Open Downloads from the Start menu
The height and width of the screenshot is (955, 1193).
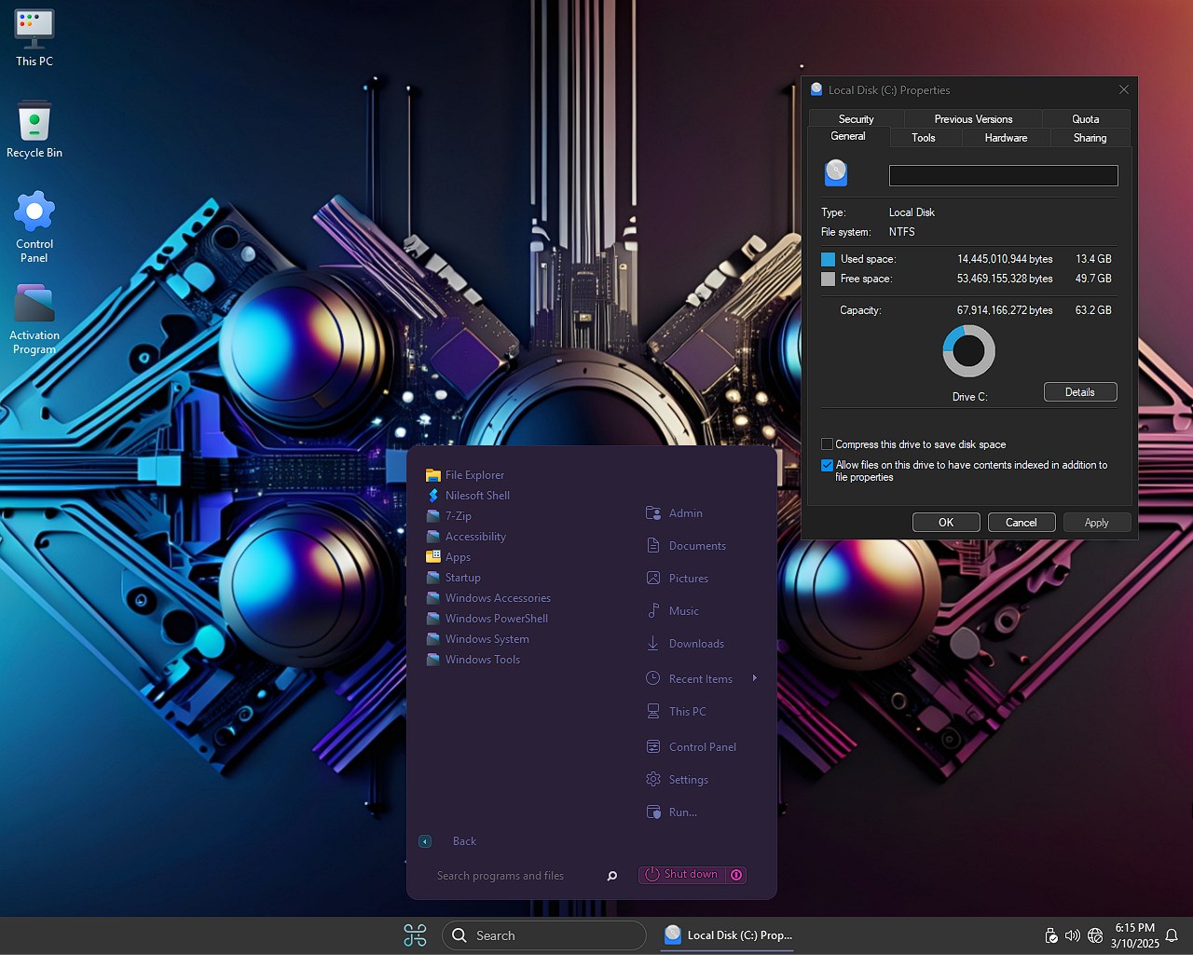click(695, 644)
